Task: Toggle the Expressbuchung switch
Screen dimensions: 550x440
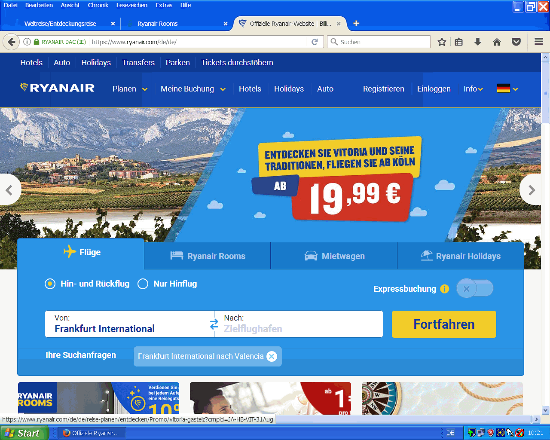Action: pos(475,288)
